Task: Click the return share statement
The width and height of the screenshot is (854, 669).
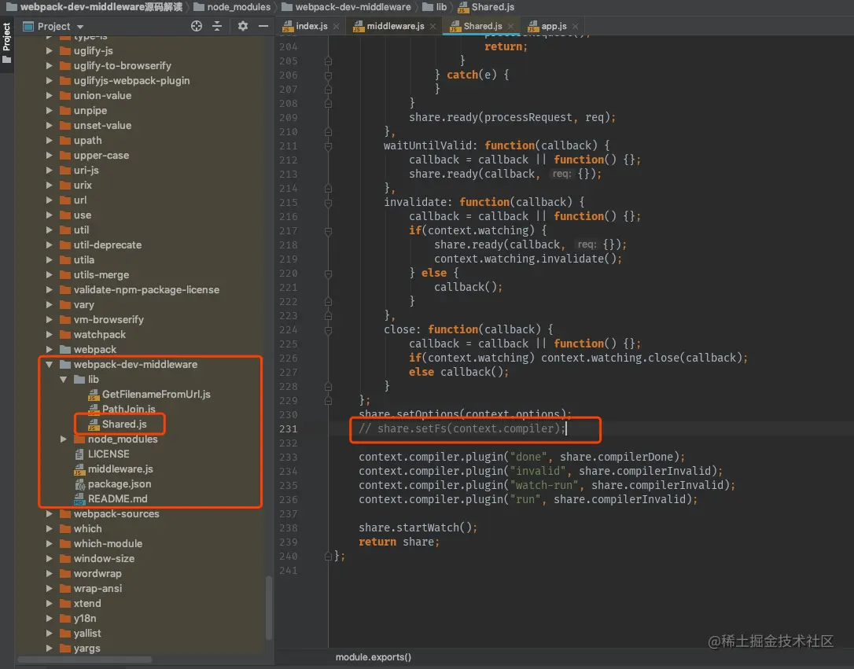Action: click(x=399, y=542)
